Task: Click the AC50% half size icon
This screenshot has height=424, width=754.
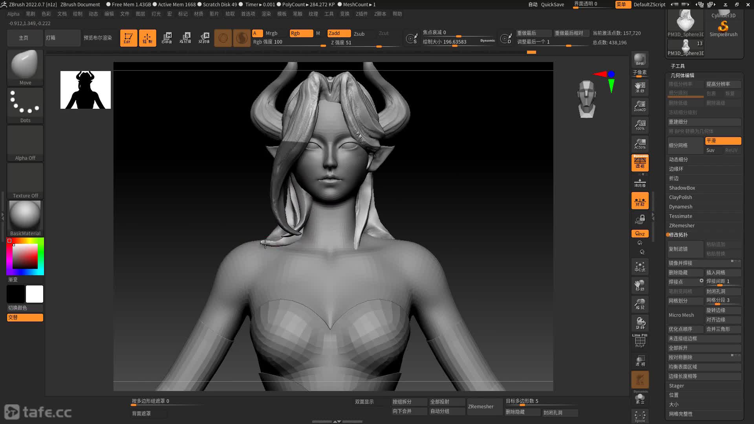Action: [640, 144]
